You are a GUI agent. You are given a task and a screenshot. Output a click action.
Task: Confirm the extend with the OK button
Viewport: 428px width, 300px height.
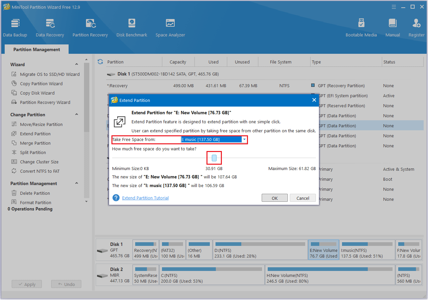274,198
